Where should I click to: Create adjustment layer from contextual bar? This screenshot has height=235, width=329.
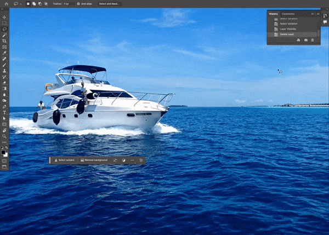click(123, 160)
